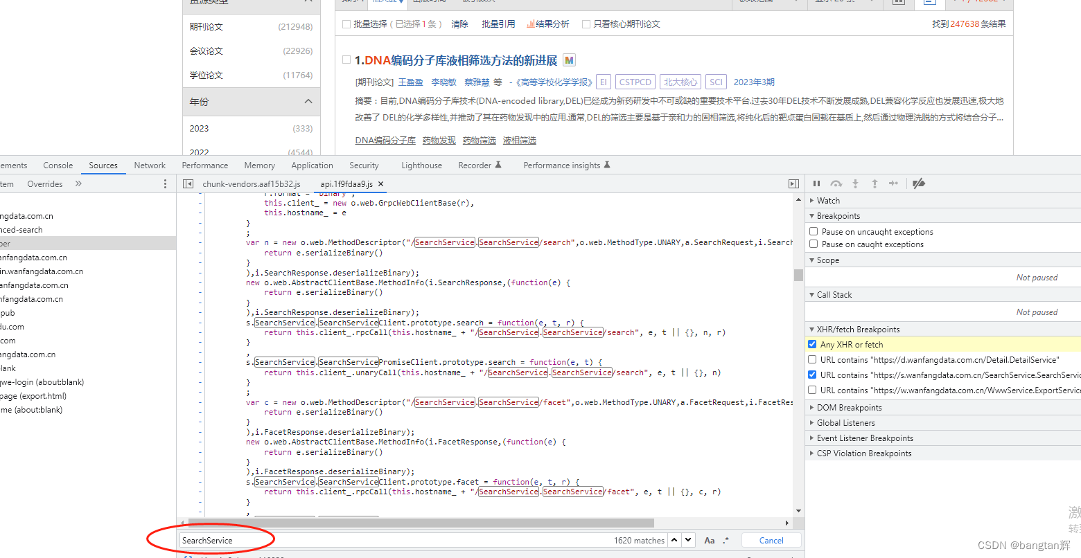Close the api.1f9fdaa9.js file tab
This screenshot has height=558, width=1081.
[380, 184]
